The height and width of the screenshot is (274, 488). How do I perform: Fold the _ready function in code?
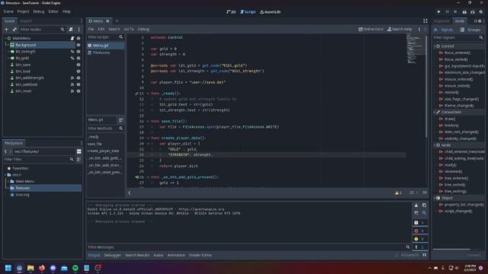tap(148, 94)
